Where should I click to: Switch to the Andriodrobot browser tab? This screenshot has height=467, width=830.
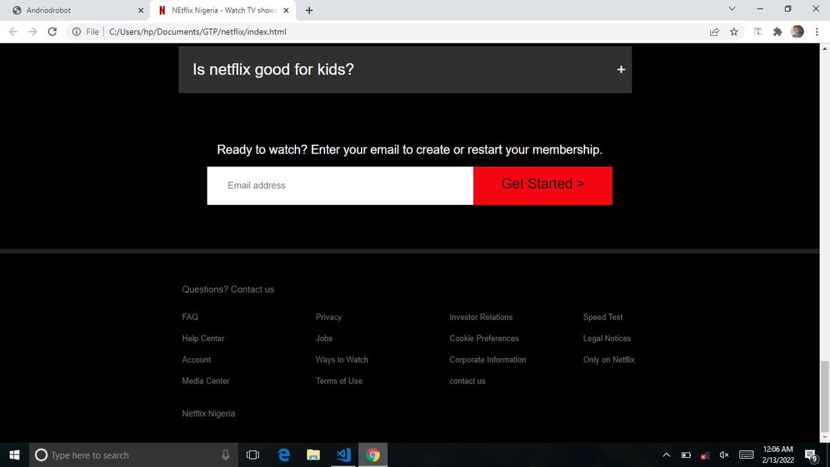pyautogui.click(x=75, y=10)
